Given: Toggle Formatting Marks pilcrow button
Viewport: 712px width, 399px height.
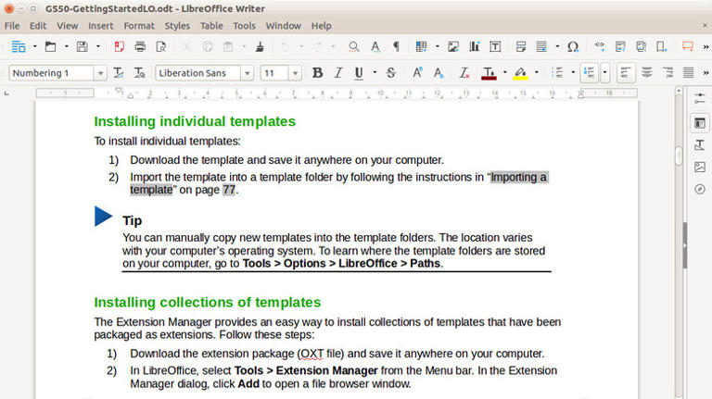Looking at the screenshot, I should click(x=397, y=46).
